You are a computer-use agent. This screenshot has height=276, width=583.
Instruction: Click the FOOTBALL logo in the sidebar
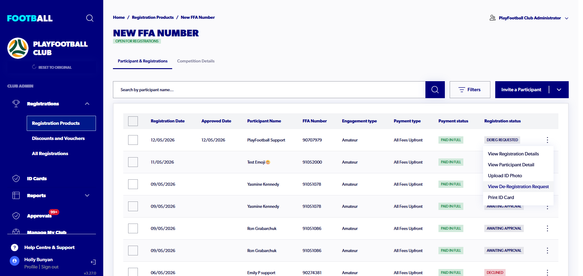(x=30, y=18)
